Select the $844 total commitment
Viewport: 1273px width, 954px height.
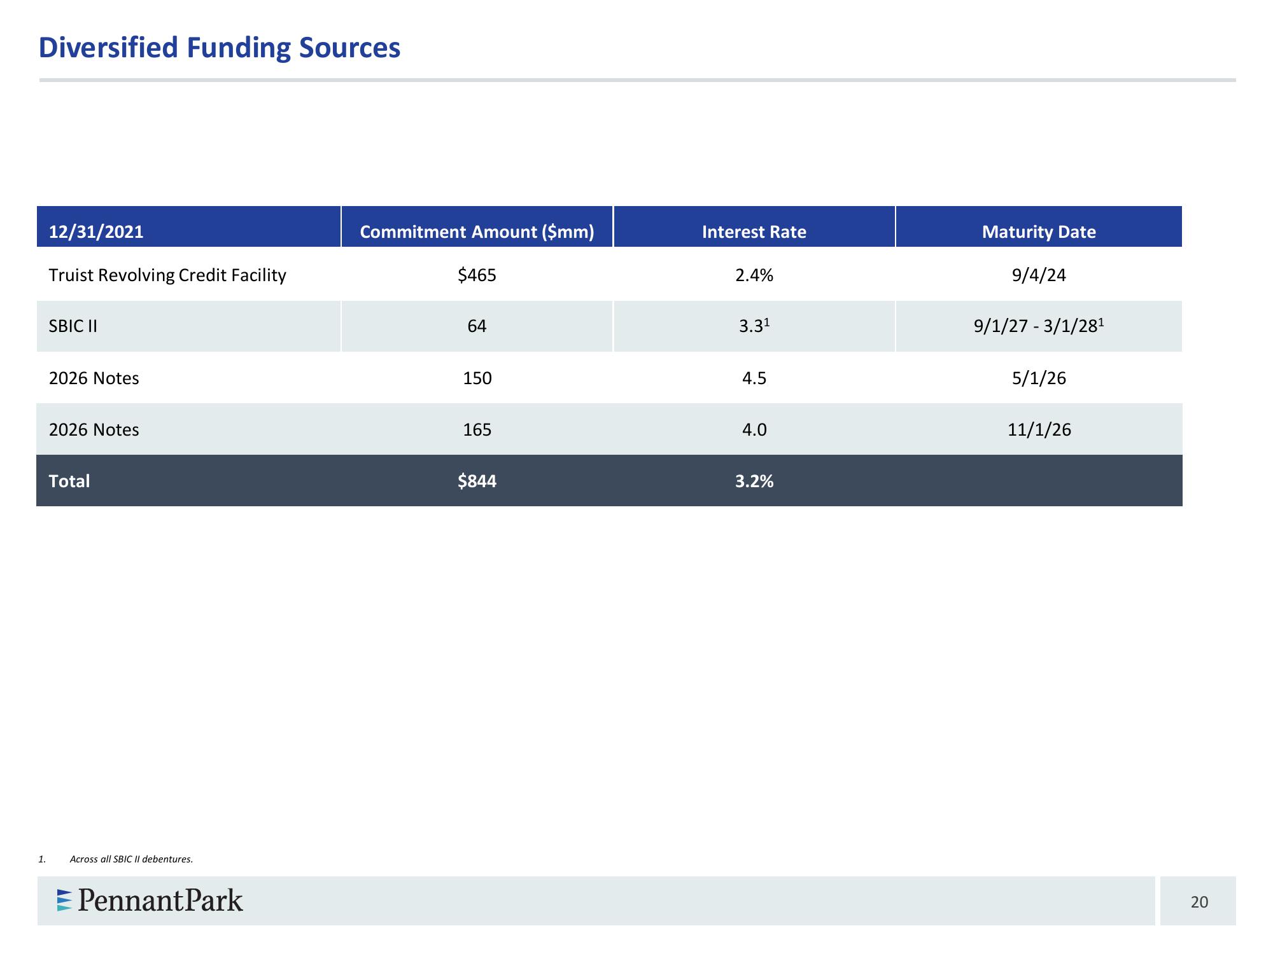point(477,481)
